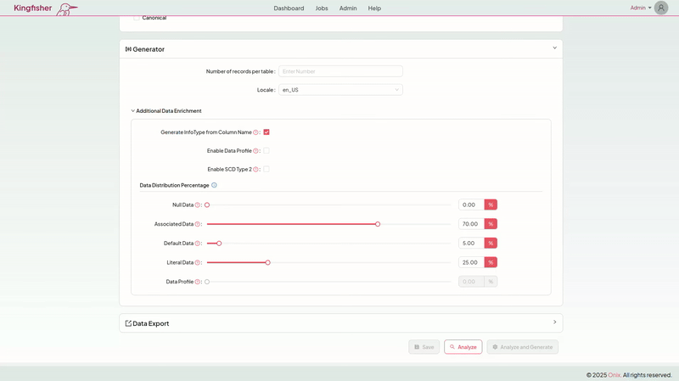Enable the Data Profile checkbox

coord(267,151)
